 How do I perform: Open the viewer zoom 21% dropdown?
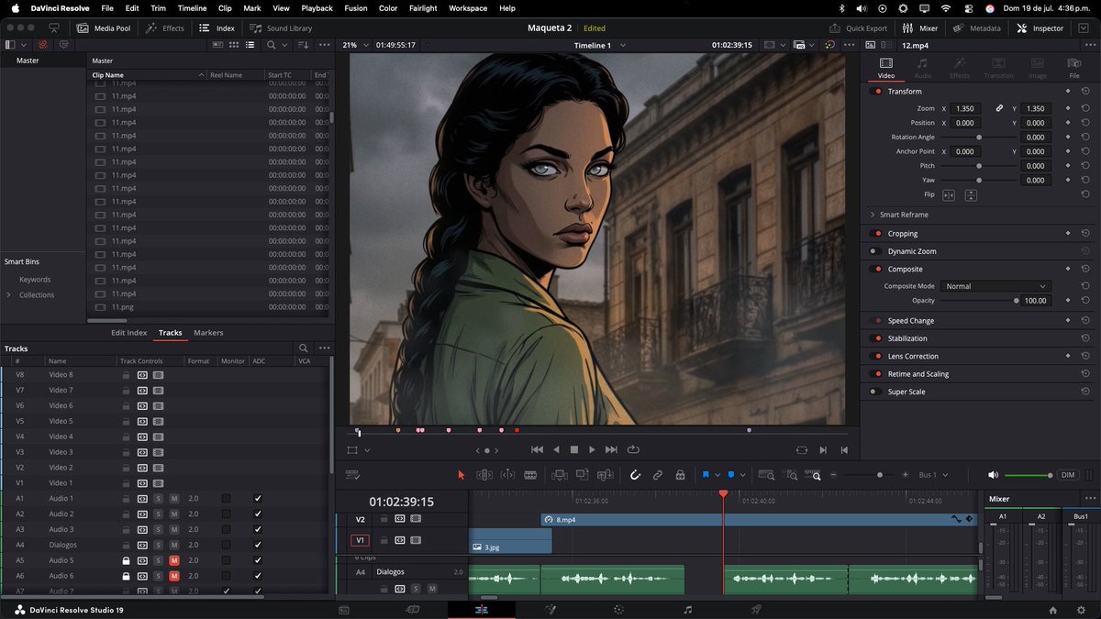tap(356, 45)
